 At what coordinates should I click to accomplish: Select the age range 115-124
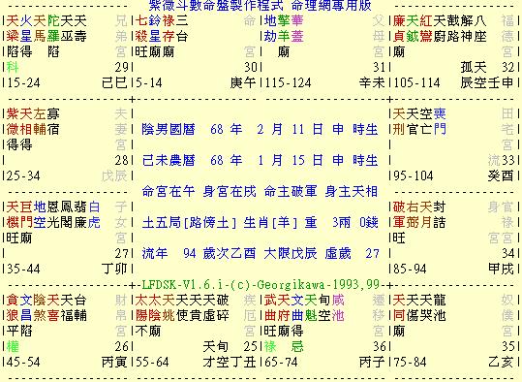click(x=288, y=83)
